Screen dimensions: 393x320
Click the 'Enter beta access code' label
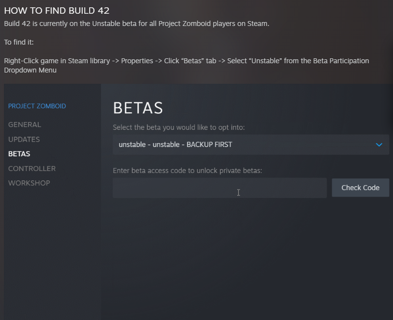coord(187,171)
